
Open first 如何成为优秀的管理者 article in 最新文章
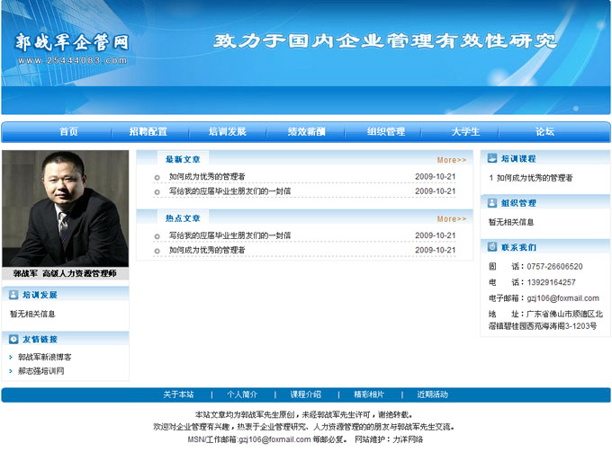207,177
